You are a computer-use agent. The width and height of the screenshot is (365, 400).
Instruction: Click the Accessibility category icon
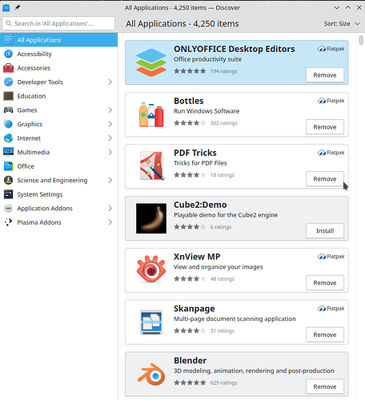coord(8,54)
